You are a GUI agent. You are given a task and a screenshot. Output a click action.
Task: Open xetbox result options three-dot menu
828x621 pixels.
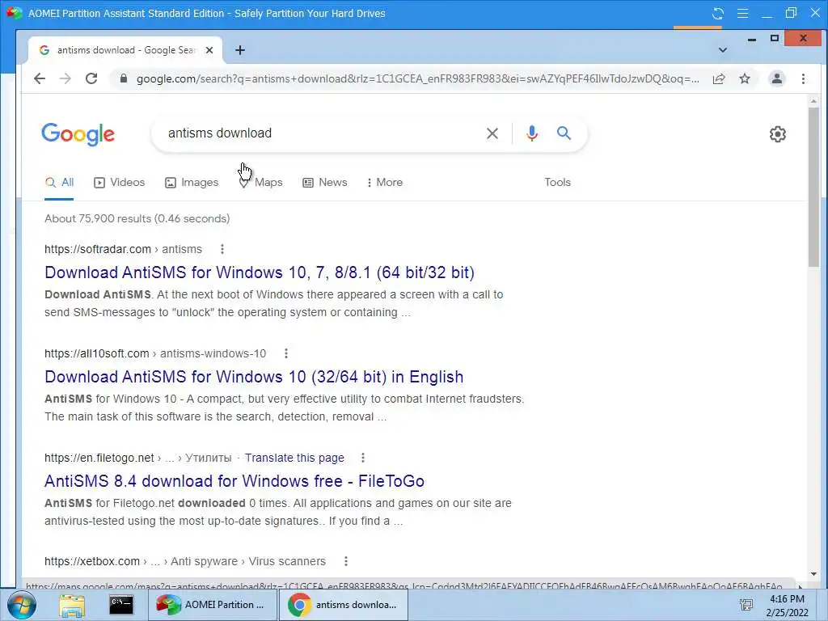coord(346,561)
